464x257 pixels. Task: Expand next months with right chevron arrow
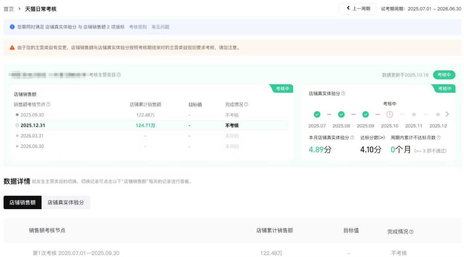coord(447,114)
